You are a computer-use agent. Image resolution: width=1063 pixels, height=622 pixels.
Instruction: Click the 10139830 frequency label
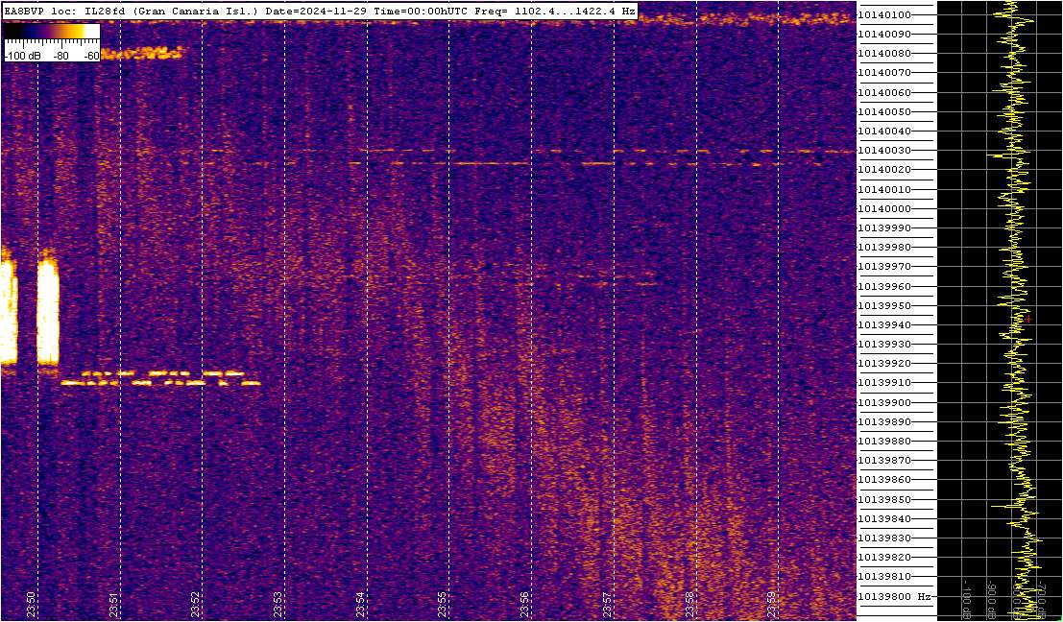pos(884,538)
